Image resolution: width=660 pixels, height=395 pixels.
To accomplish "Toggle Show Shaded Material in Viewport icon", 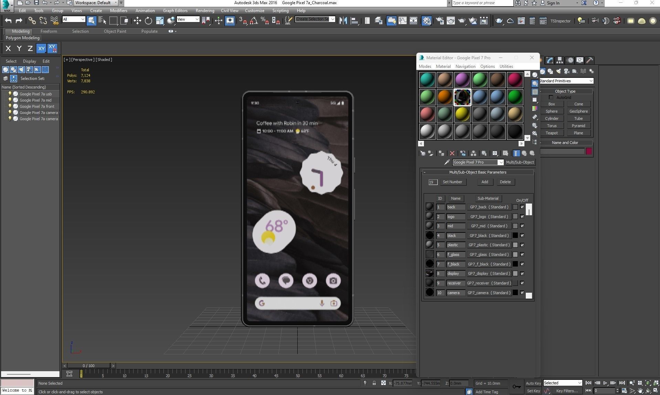I will 505,153.
